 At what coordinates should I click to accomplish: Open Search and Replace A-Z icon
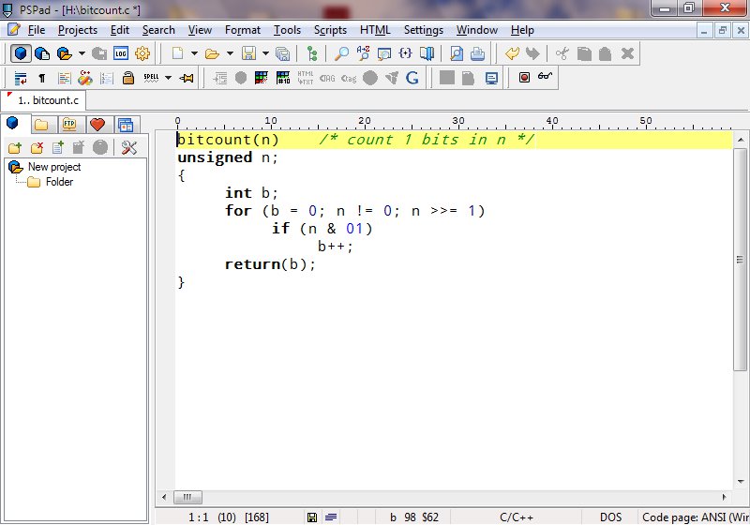363,53
